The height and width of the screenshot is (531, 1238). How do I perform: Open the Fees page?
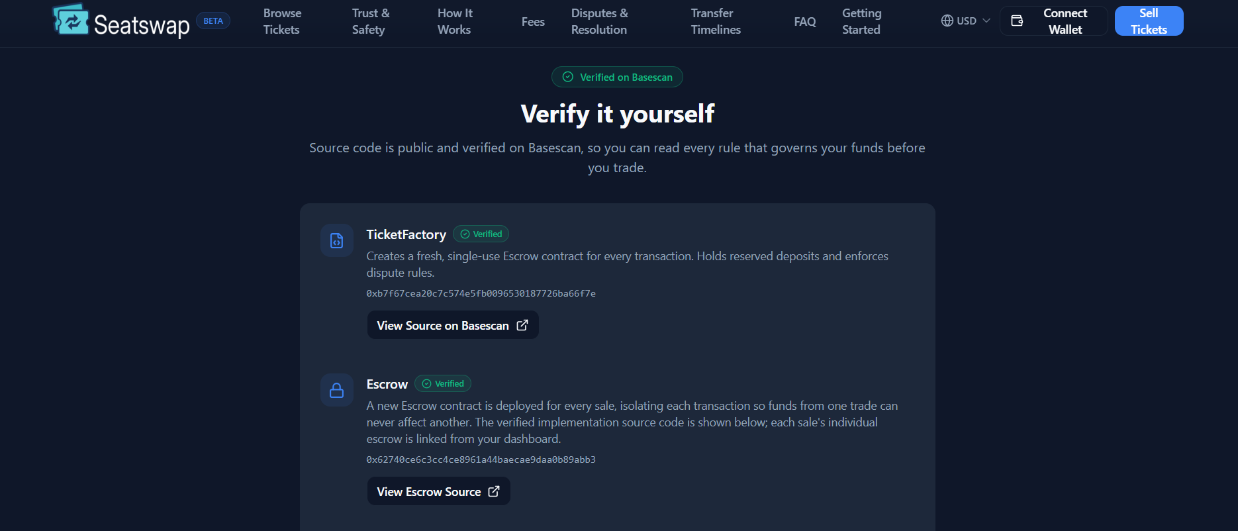pos(533,22)
